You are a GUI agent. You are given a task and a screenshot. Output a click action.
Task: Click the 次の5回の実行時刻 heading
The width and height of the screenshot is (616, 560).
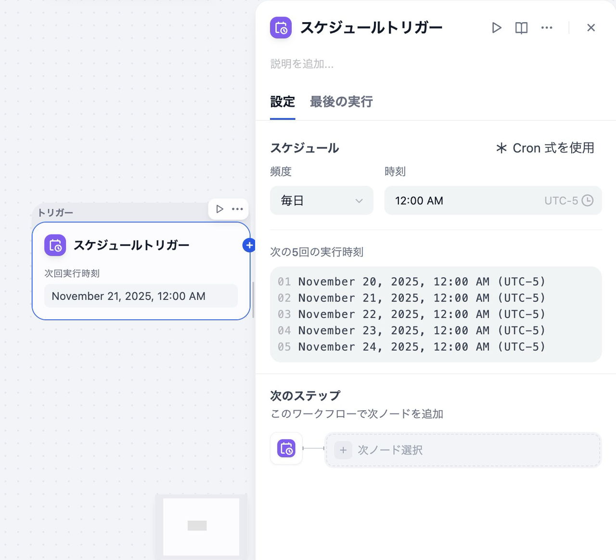pos(317,252)
